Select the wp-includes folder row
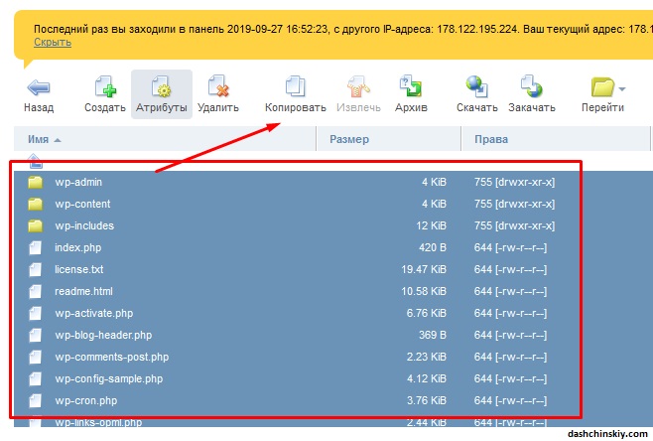Screen dimensions: 653x441 tap(84, 225)
